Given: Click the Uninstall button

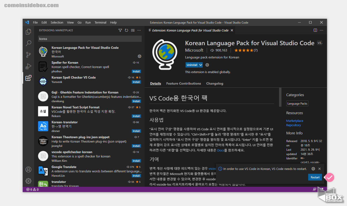Looking at the screenshot, I should tap(192, 65).
